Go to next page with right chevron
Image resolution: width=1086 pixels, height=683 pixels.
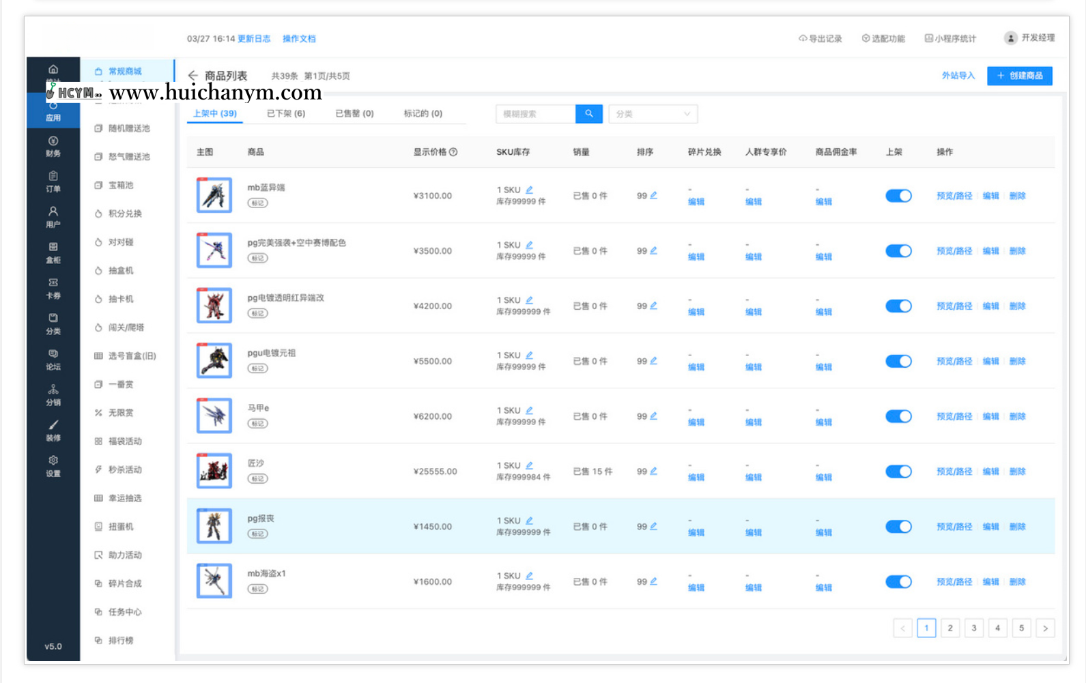click(x=1045, y=628)
